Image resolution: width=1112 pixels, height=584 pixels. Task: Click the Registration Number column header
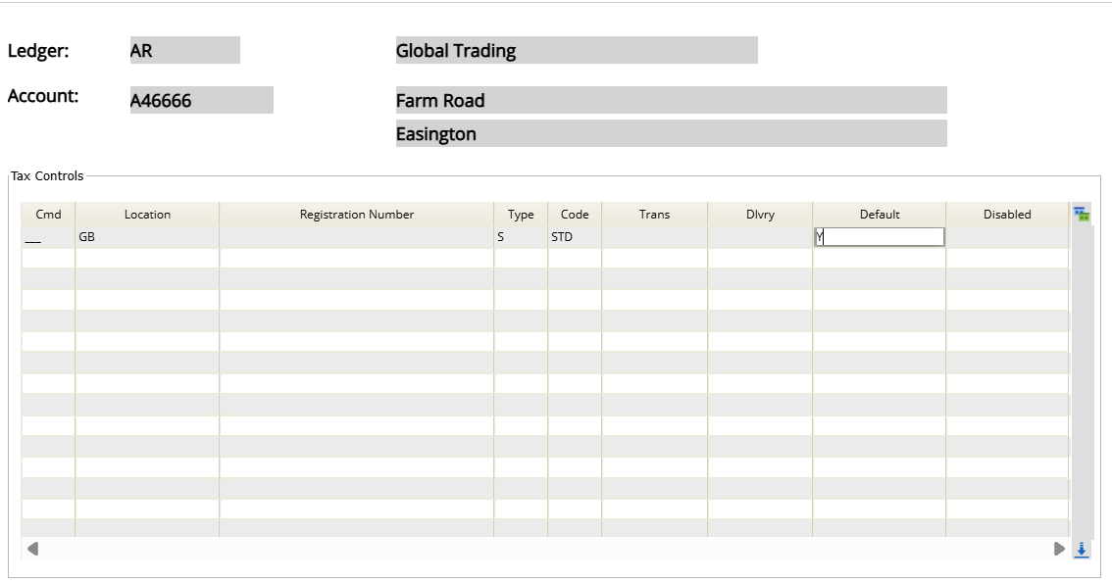tap(356, 215)
